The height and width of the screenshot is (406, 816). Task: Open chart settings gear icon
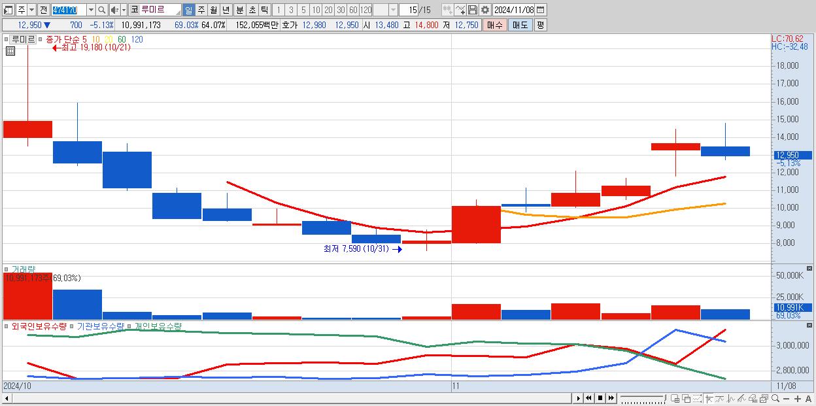click(x=484, y=10)
